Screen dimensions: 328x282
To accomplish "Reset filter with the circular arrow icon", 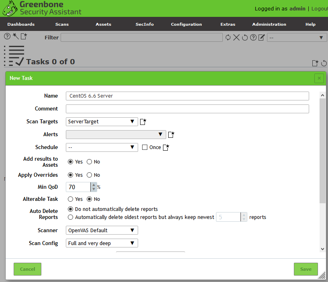I will [x=245, y=37].
